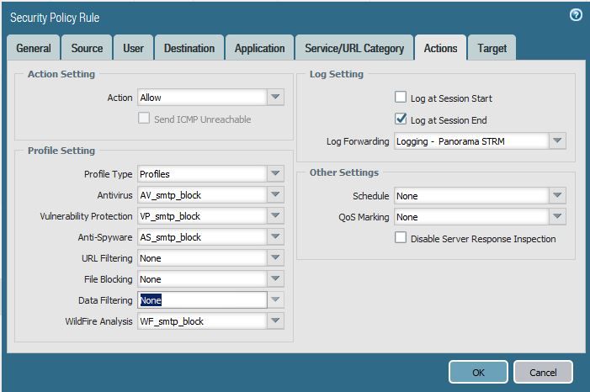Click OK to save the rule
This screenshot has height=392, width=590.
point(477,372)
